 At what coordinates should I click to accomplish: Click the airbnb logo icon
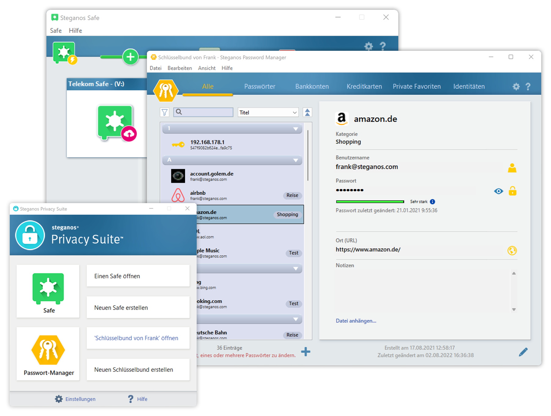pos(178,195)
